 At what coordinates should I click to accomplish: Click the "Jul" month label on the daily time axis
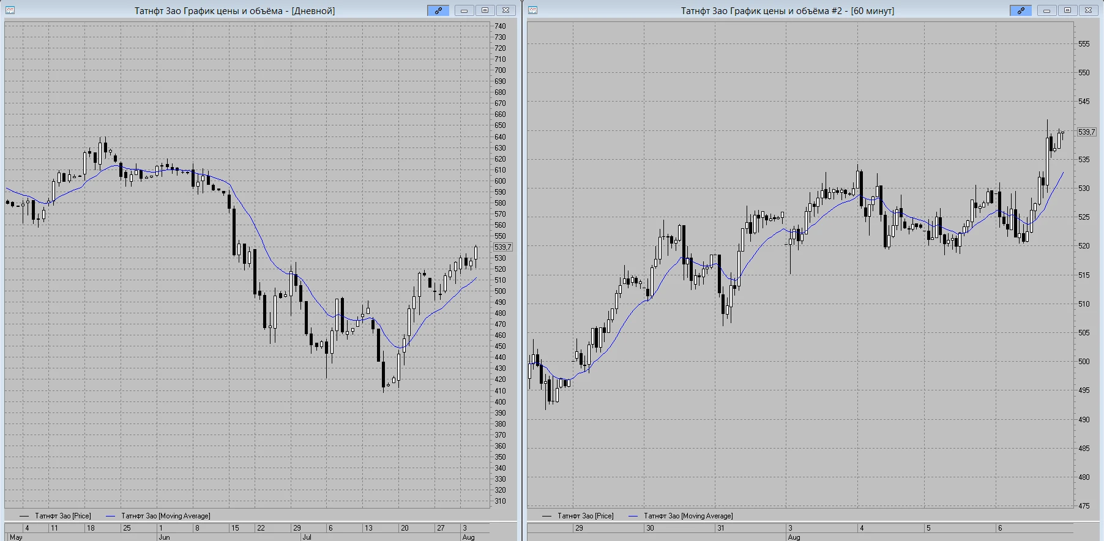307,537
